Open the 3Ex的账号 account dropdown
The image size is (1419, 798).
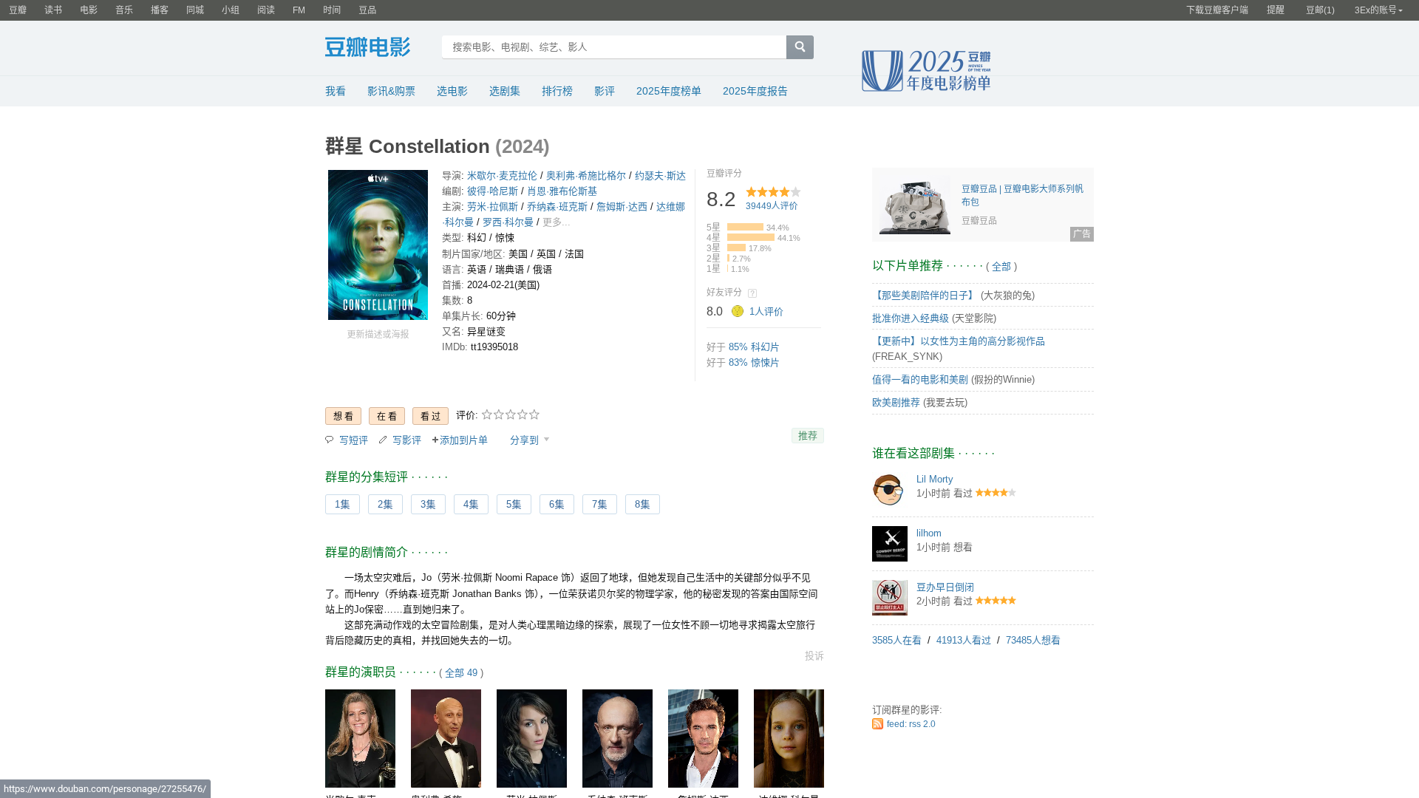pyautogui.click(x=1378, y=10)
